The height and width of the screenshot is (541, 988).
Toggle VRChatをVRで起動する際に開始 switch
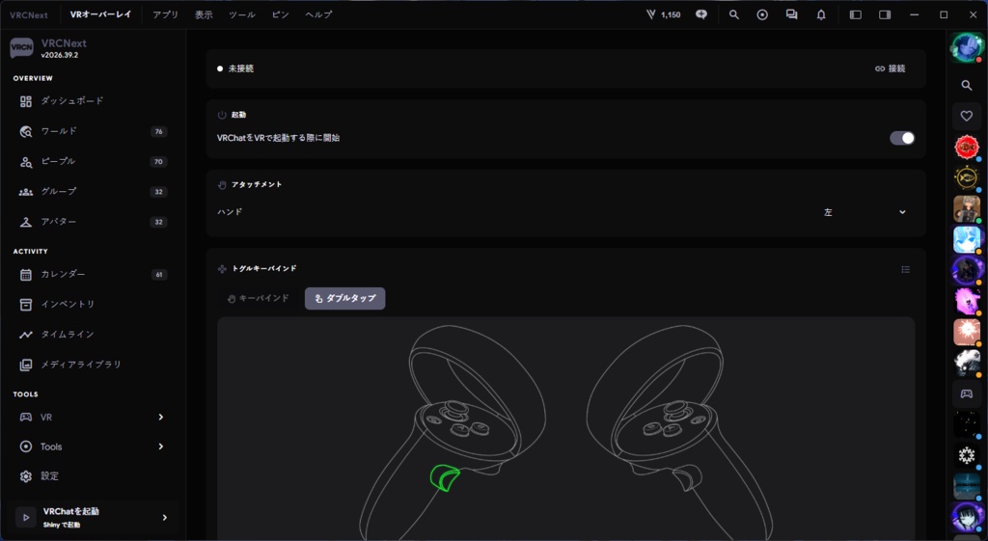click(x=902, y=138)
